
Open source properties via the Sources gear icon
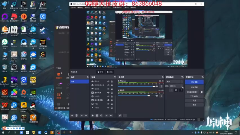(101, 115)
